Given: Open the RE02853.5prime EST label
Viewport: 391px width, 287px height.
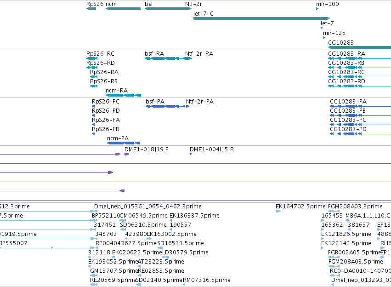Looking at the screenshot, I should click(x=161, y=271).
